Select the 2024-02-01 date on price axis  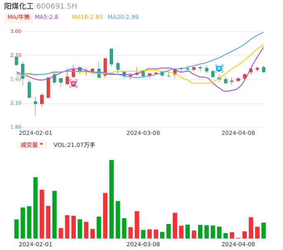click(x=35, y=133)
